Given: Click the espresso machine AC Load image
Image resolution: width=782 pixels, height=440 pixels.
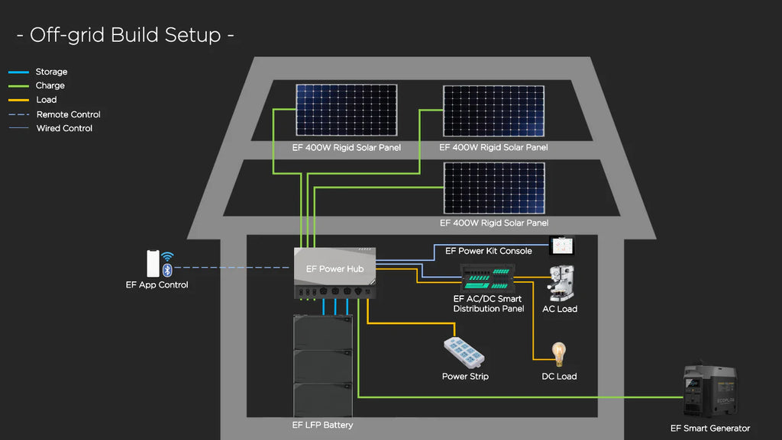Looking at the screenshot, I should pyautogui.click(x=561, y=283).
